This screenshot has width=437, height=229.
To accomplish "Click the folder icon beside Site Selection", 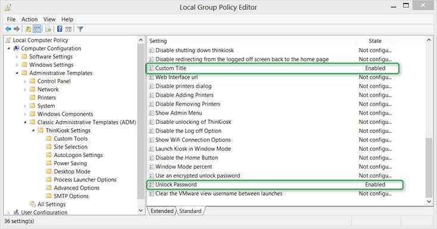I will 49,147.
